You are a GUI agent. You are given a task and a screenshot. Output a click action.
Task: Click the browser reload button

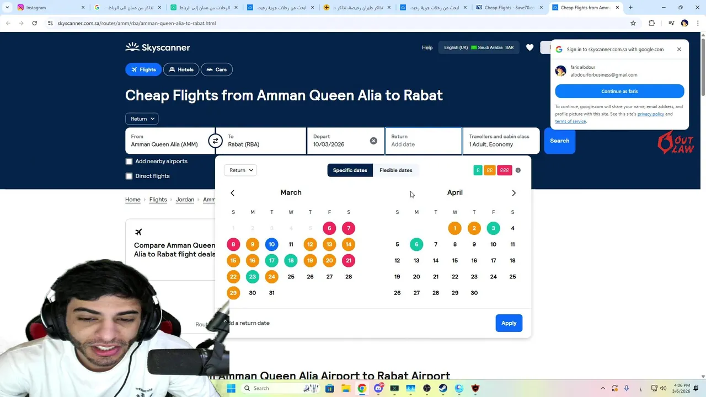pos(34,23)
